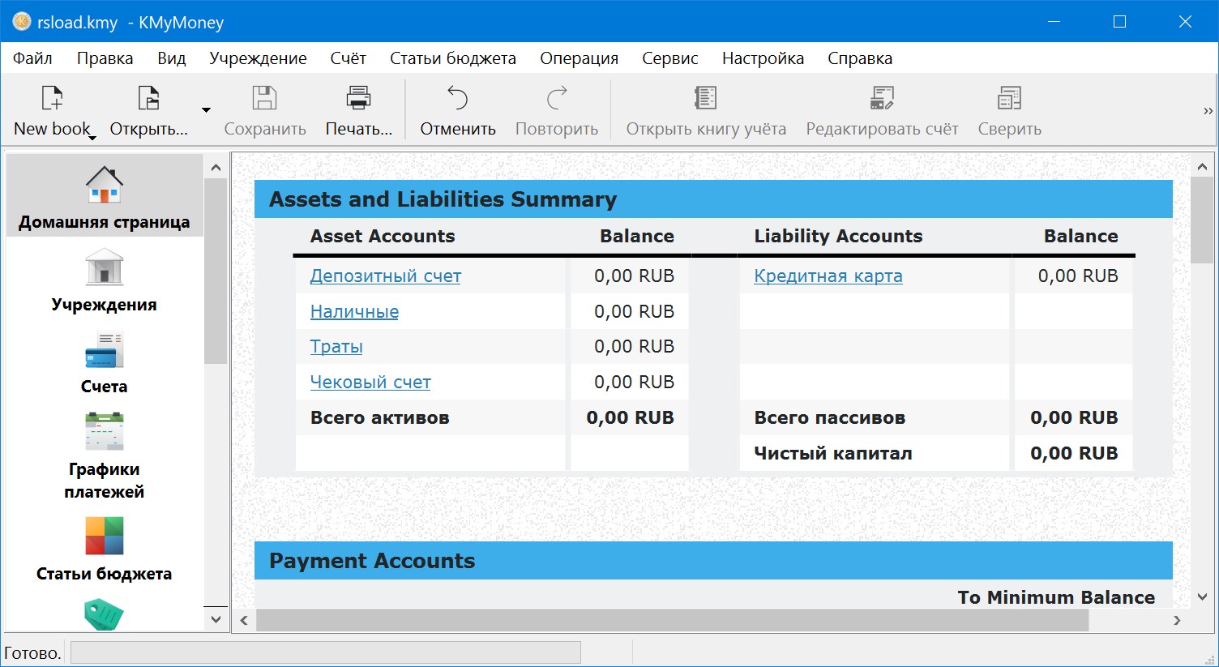
Task: Click the status bar progress bar
Action: coord(326,652)
